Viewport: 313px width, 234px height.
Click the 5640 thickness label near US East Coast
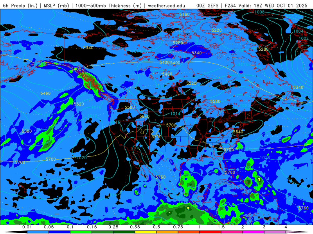(238, 132)
